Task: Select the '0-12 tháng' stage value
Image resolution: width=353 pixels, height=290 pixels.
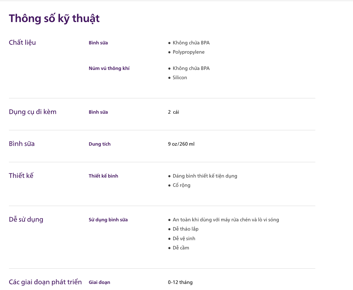Action: tap(180, 282)
